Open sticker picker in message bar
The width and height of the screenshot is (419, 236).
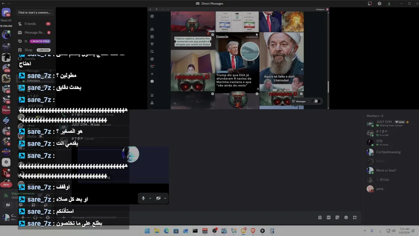[x=337, y=217]
